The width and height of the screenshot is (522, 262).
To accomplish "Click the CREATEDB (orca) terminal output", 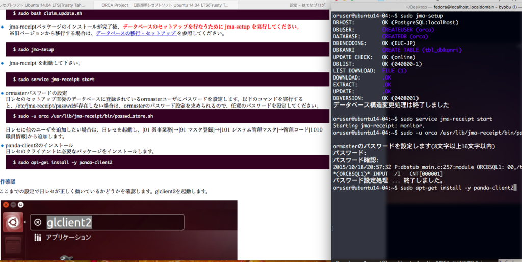I will coord(405,36).
